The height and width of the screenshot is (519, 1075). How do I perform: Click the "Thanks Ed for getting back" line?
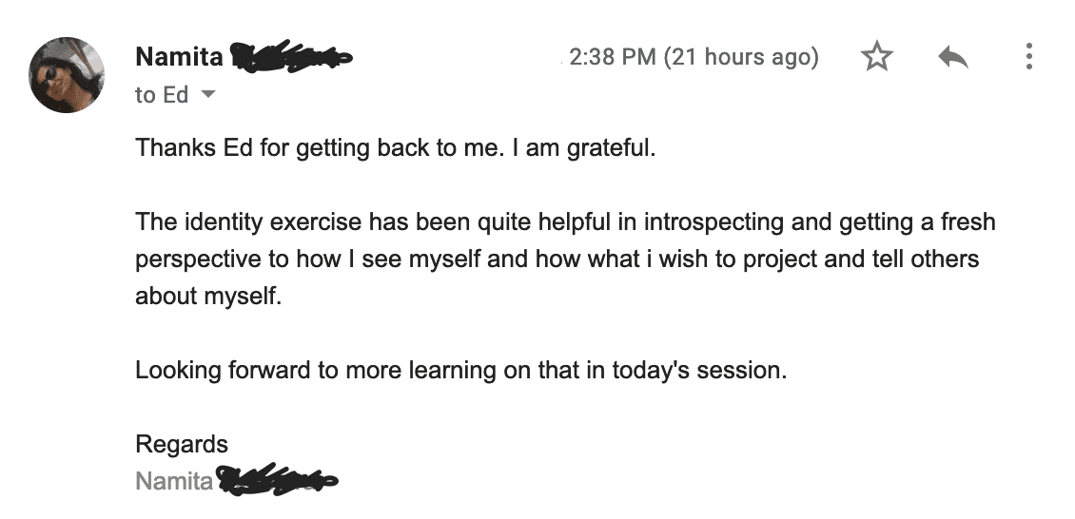click(x=396, y=148)
